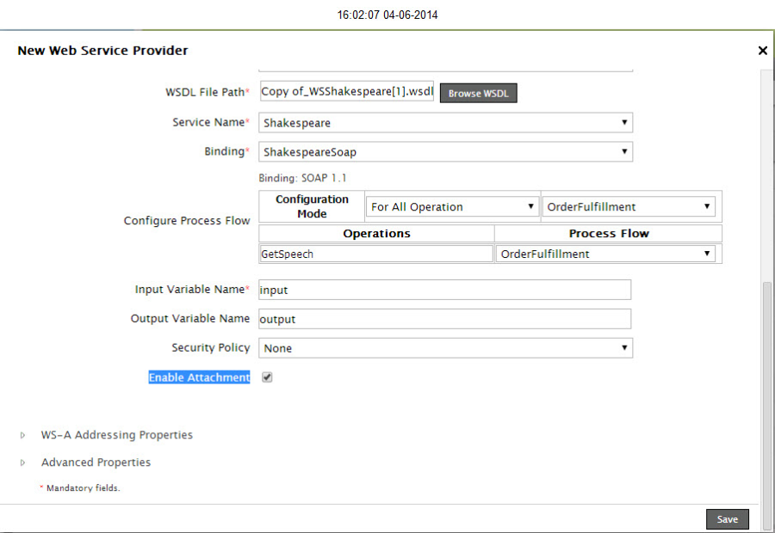
Task: Open the GetSpeech Process Flow dropdown
Action: point(605,254)
